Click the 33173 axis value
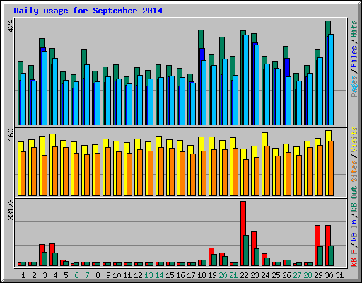Viewport: 362px width, 283px height. coord(11,209)
